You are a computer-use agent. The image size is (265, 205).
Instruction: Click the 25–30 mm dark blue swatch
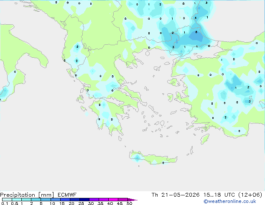point(84,200)
